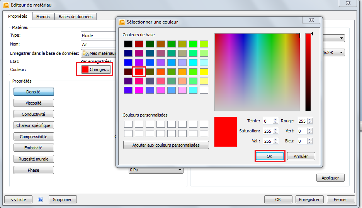The width and height of the screenshot is (362, 208).
Task: Open the s2-K units dropdown
Action: 333,52
